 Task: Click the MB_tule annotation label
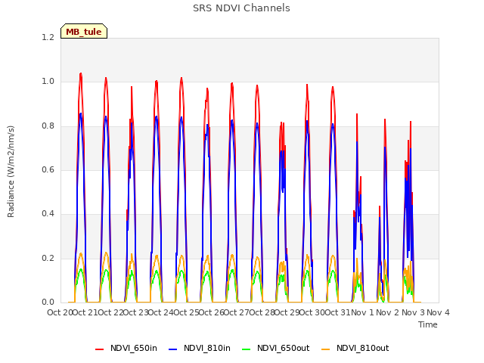point(84,31)
